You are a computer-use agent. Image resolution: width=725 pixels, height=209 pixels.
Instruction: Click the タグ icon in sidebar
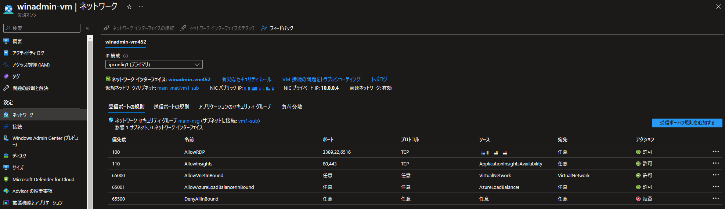click(x=6, y=76)
